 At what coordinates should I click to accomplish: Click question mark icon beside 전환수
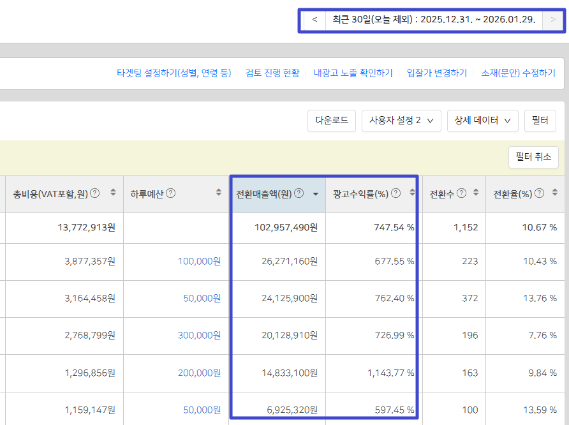tap(461, 193)
